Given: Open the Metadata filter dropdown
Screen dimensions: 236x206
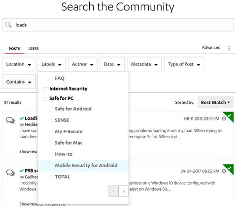Looking at the screenshot, I should 144,64.
